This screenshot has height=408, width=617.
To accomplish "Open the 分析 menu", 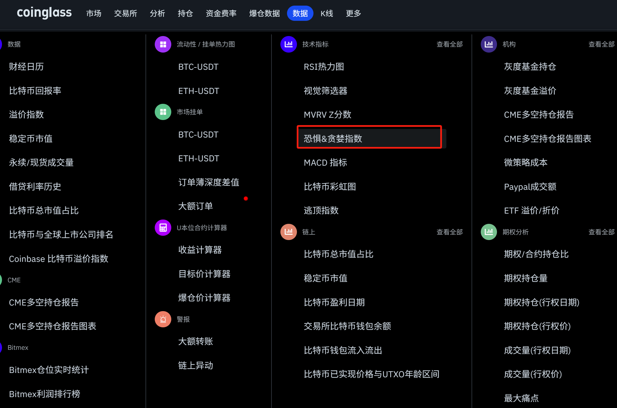I will point(157,13).
